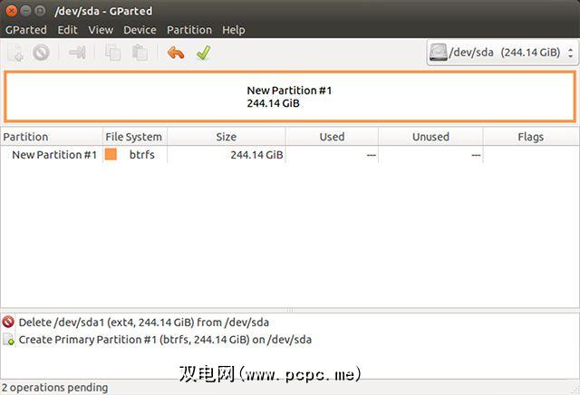Open the GParted menu
The height and width of the screenshot is (395, 580).
[x=26, y=30]
